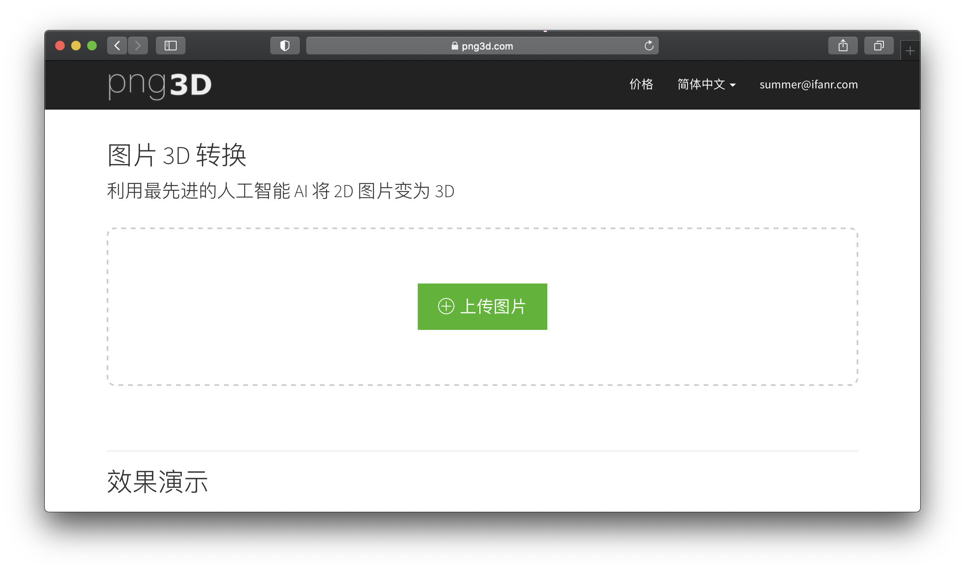The height and width of the screenshot is (571, 965).
Task: Click the 图片 3D 转换 heading
Action: tap(177, 155)
